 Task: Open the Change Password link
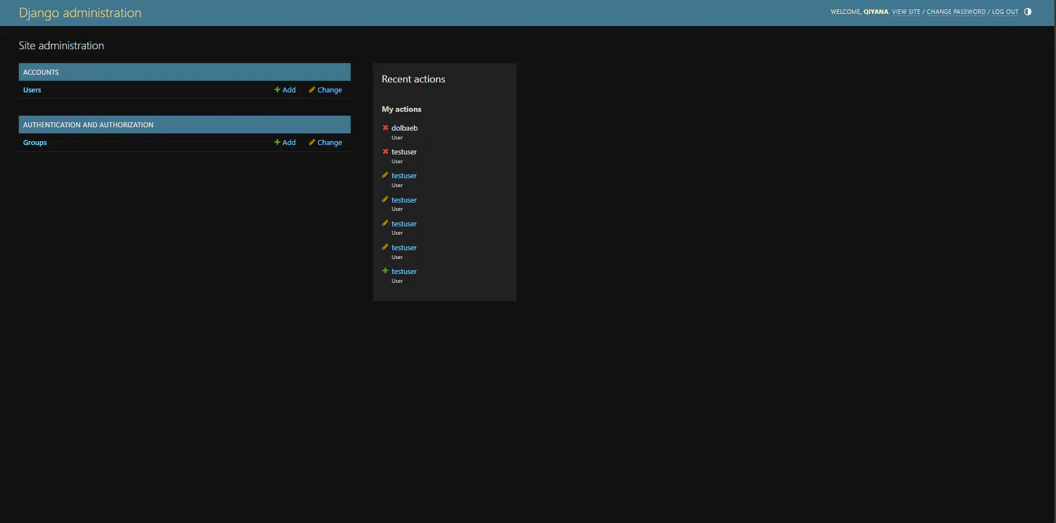pos(956,12)
